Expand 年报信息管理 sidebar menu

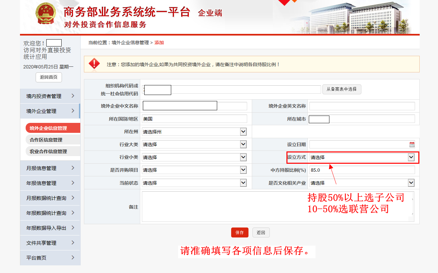pos(50,183)
